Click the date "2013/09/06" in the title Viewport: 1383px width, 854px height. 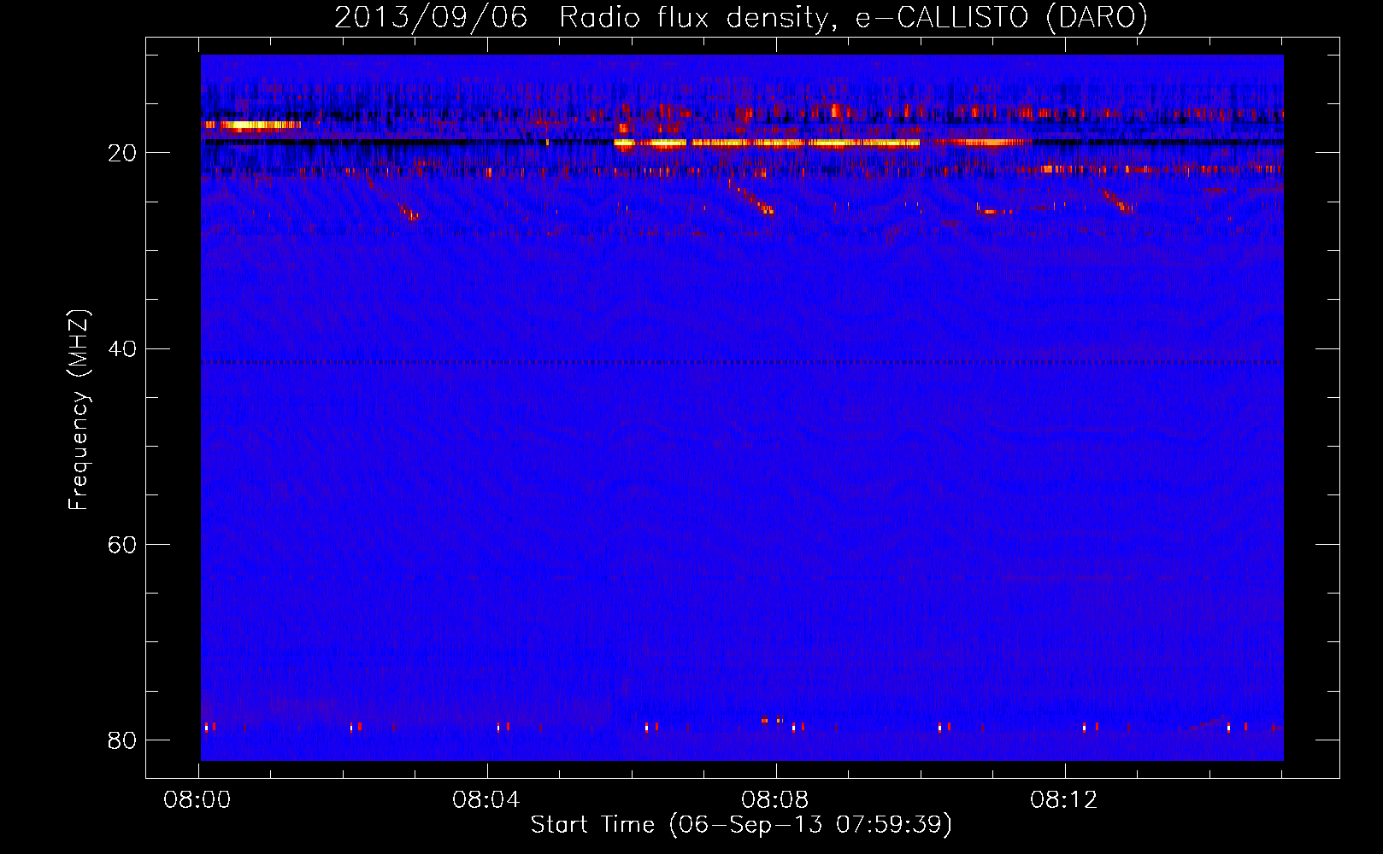431,18
